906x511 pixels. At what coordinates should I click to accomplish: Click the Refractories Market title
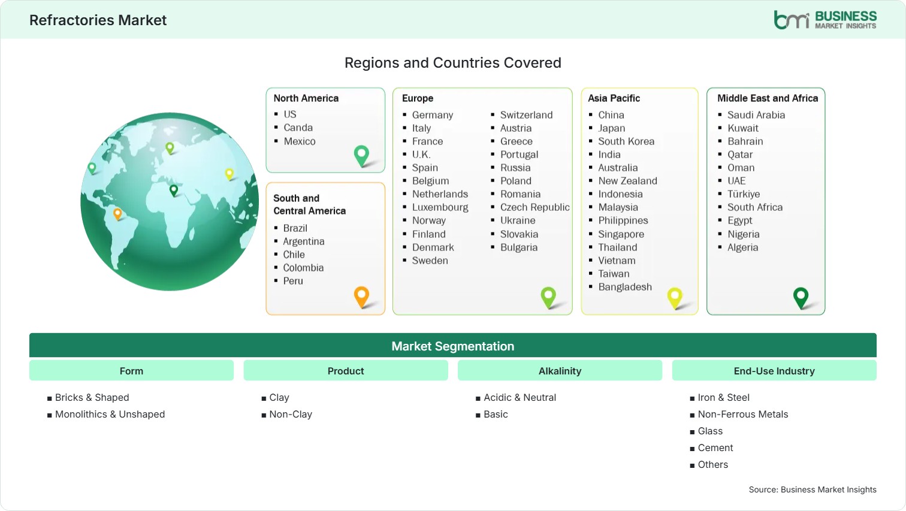(98, 20)
